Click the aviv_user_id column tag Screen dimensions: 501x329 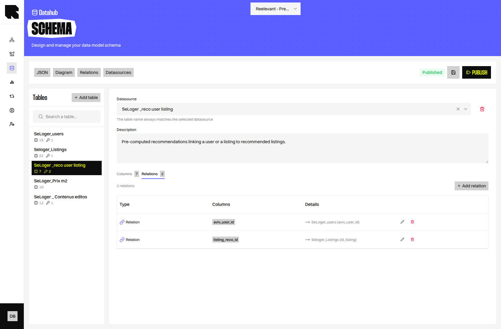click(224, 222)
